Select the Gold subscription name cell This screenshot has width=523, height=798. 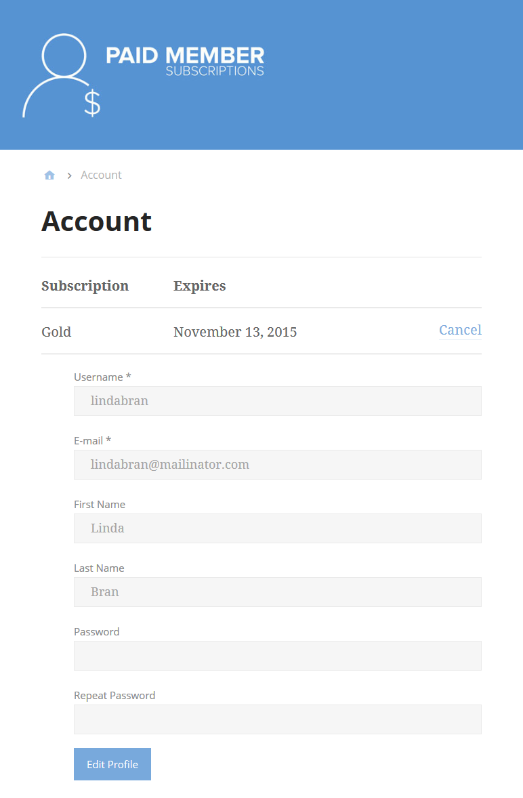point(56,332)
